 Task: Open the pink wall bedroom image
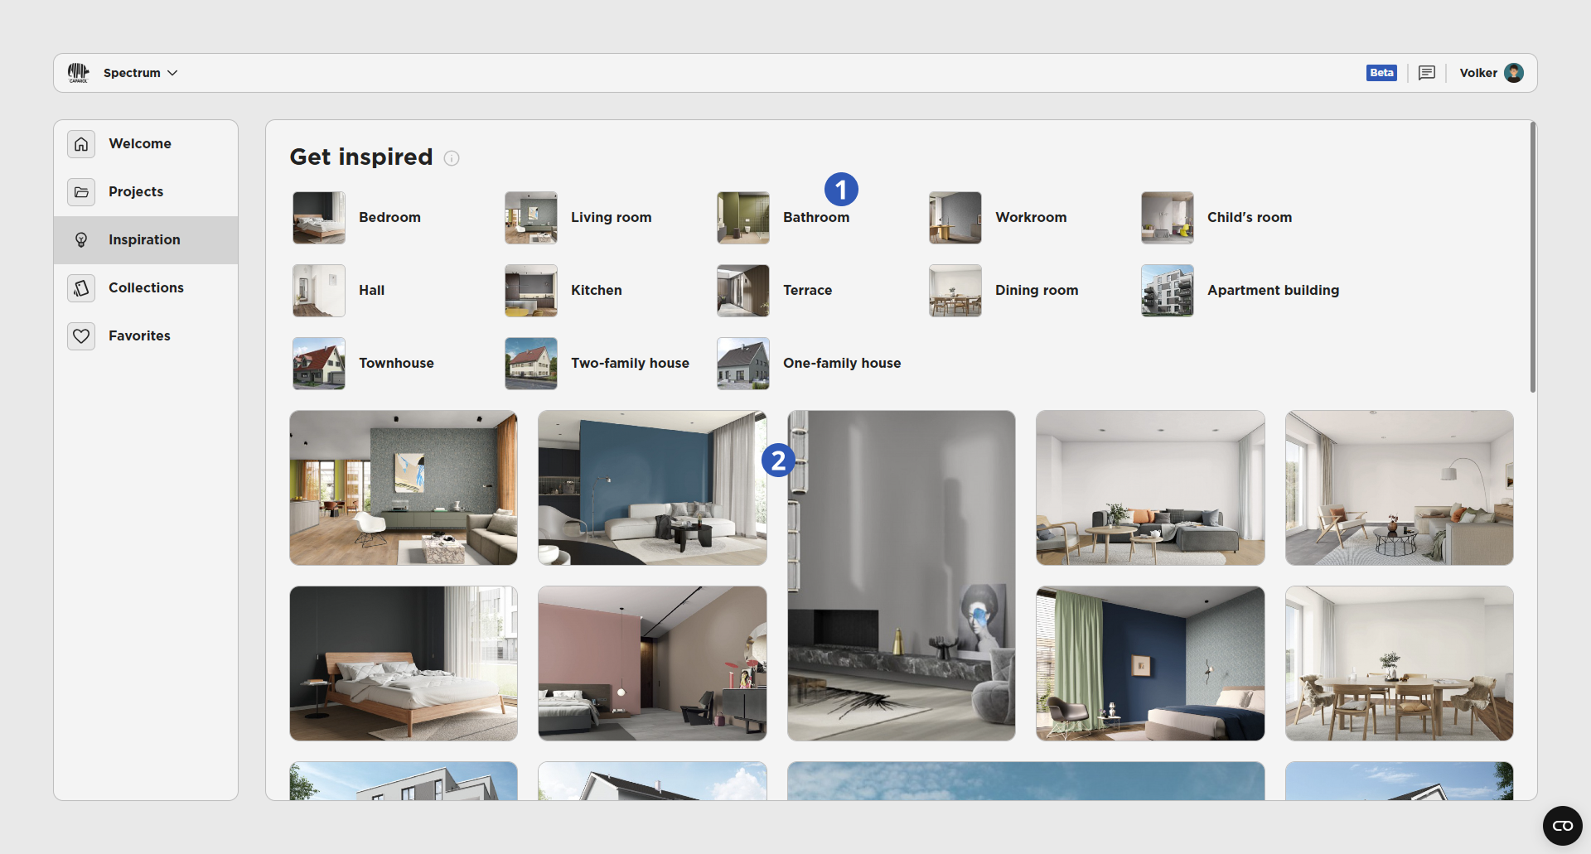pos(652,663)
